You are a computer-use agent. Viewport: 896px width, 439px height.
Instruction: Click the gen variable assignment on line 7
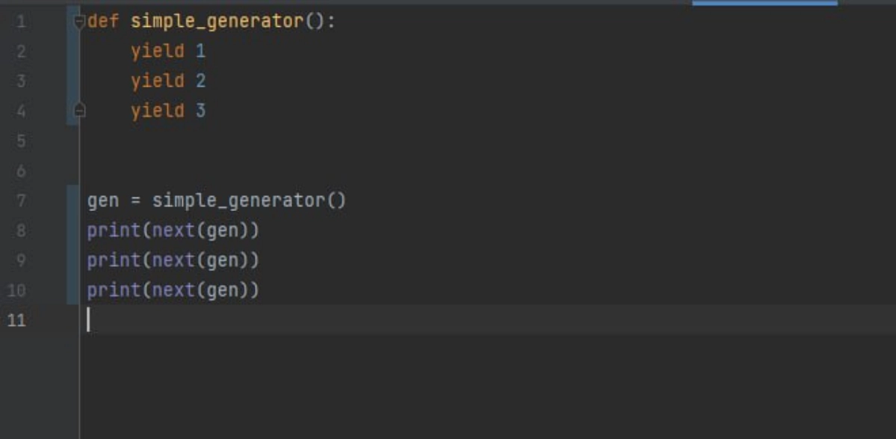(103, 201)
